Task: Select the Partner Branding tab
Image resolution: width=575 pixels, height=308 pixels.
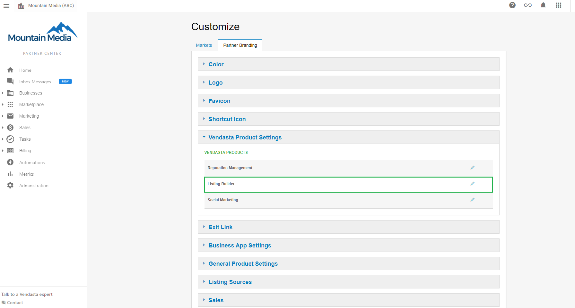Action: [240, 45]
